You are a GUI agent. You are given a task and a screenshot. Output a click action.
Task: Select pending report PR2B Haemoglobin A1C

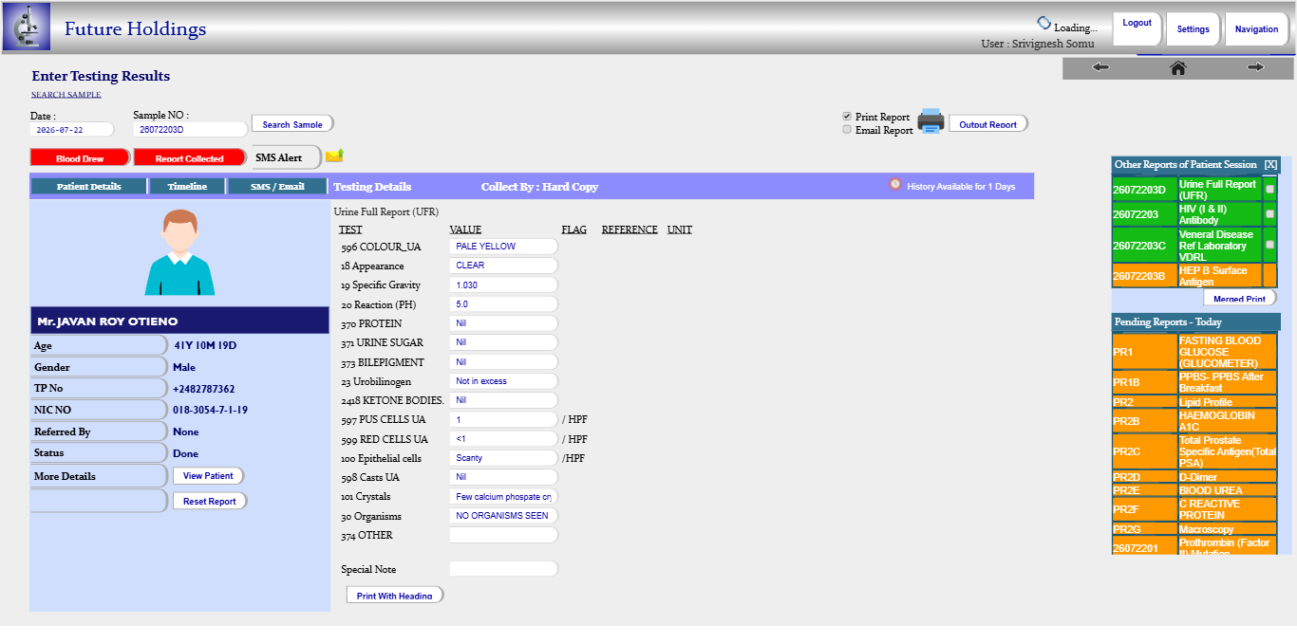tap(1194, 421)
